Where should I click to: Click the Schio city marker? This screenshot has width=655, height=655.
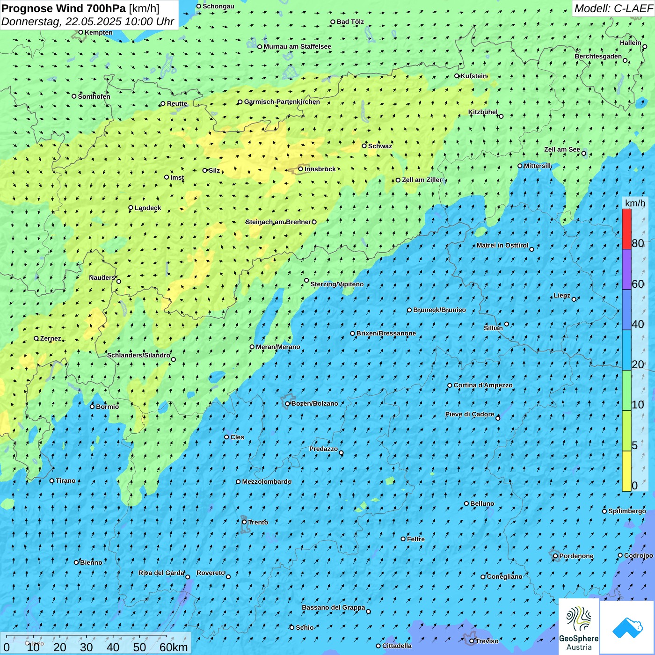pos(292,627)
